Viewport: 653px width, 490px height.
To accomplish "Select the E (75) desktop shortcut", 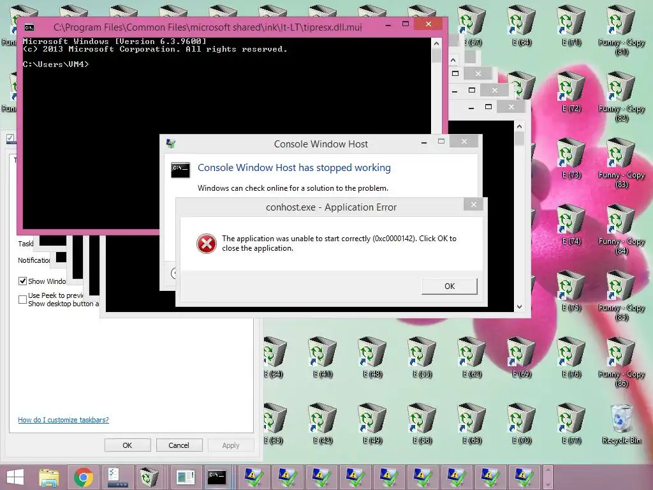I will [x=571, y=291].
